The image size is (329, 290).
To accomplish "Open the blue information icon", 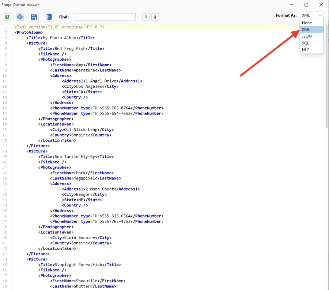I will 20,17.
